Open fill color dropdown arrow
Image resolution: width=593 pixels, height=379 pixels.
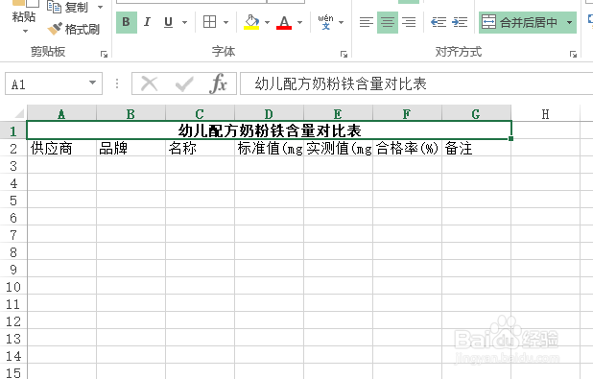click(x=267, y=22)
